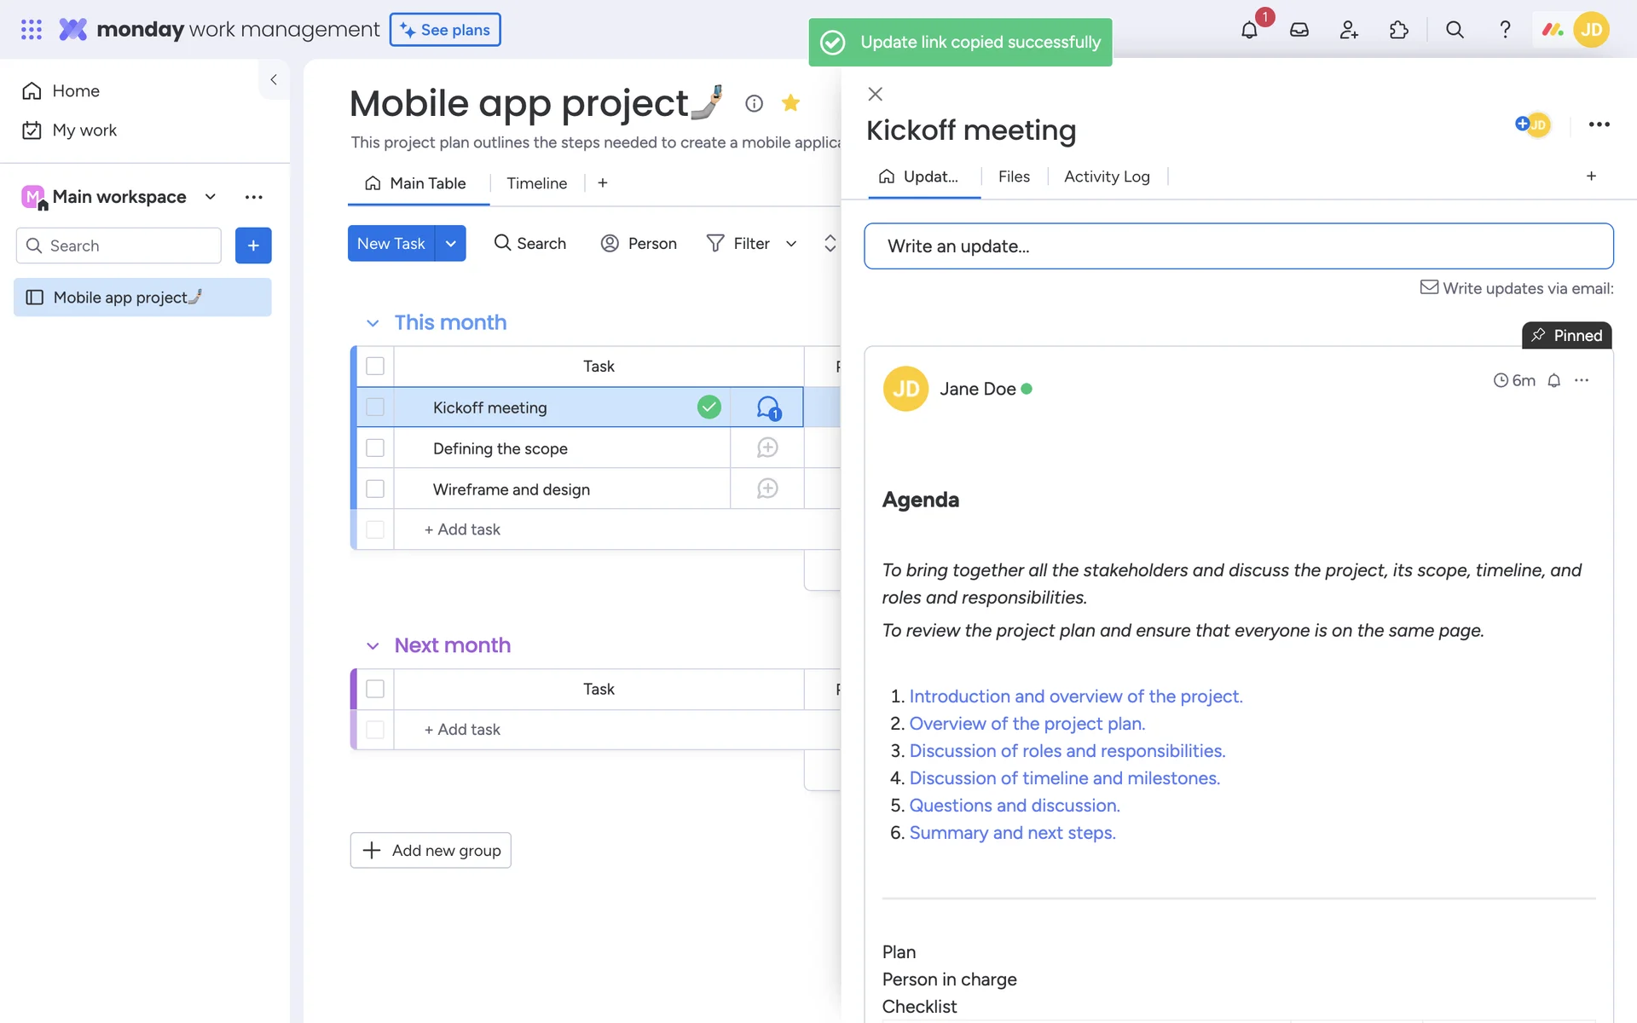Open the New Task dropdown arrow
Image resolution: width=1637 pixels, height=1023 pixels.
click(x=450, y=244)
